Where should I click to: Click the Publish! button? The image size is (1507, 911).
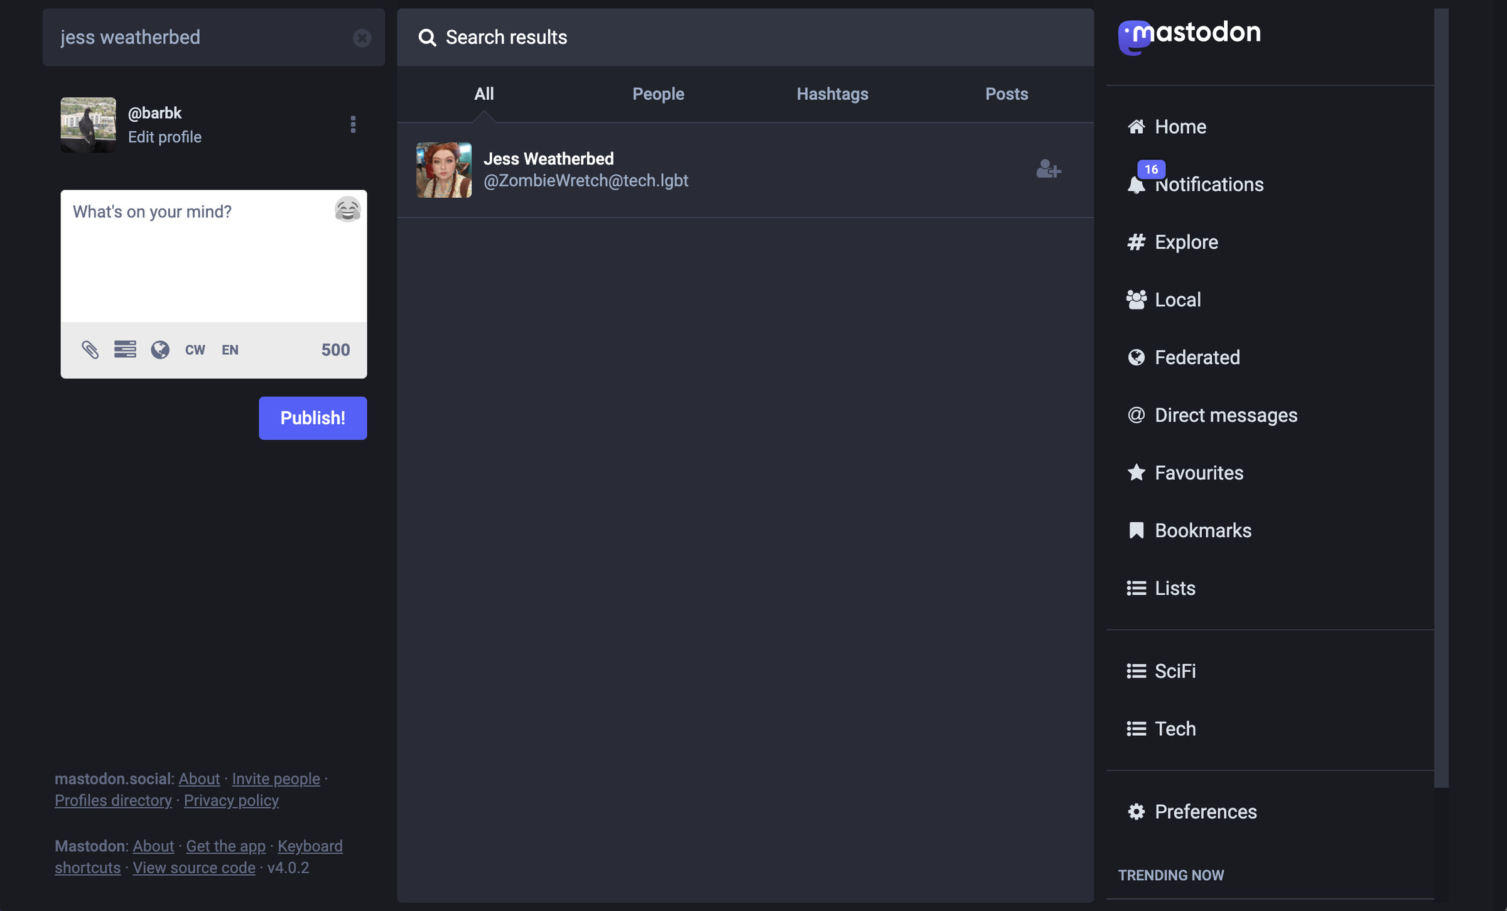click(x=312, y=418)
